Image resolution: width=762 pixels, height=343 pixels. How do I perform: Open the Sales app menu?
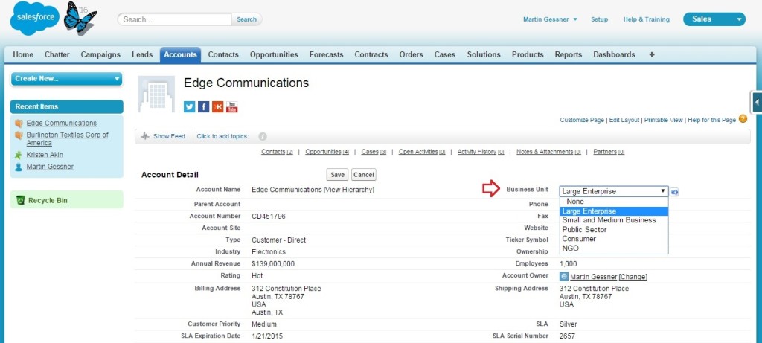coord(714,19)
